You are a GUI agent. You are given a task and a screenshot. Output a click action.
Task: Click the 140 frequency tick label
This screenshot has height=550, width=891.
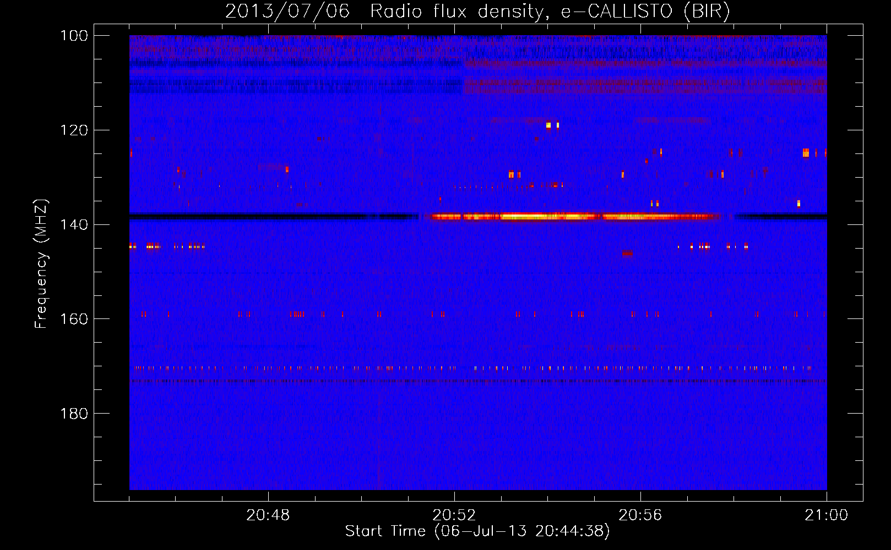(74, 224)
